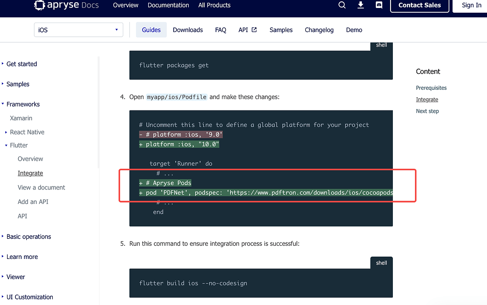Jump to Prerequisites in Content

tap(431, 88)
